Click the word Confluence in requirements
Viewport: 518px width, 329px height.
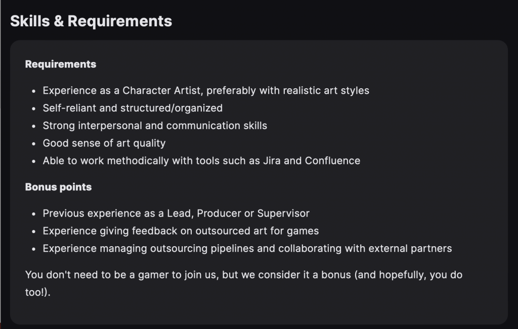point(332,160)
